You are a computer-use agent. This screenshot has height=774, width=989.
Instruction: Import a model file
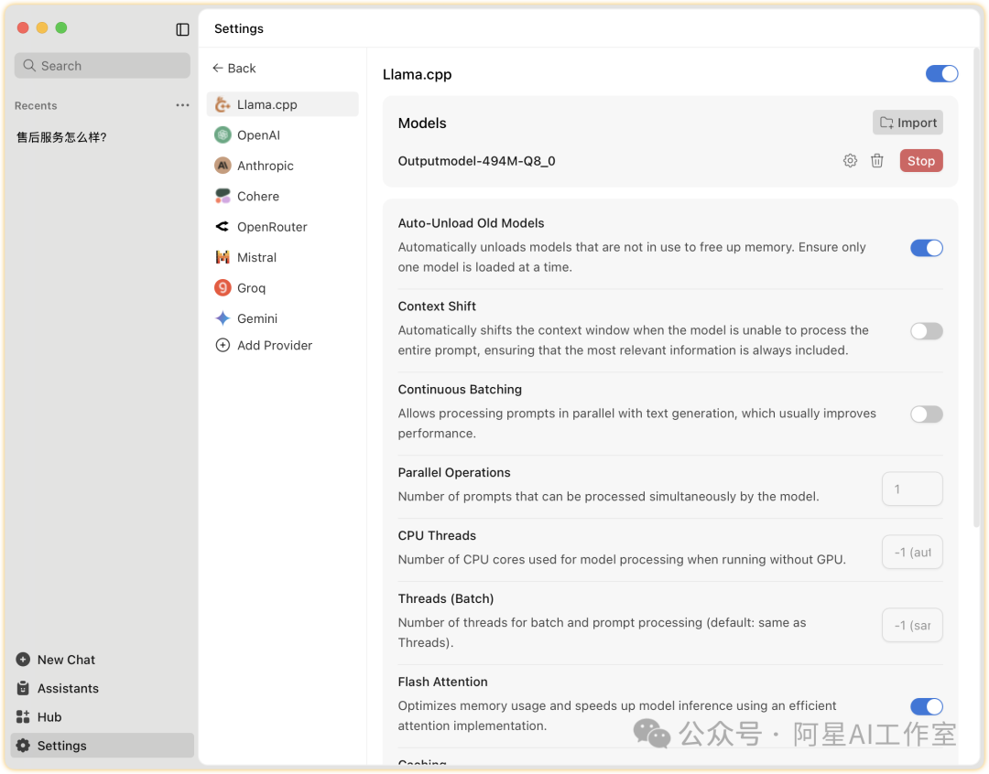907,123
